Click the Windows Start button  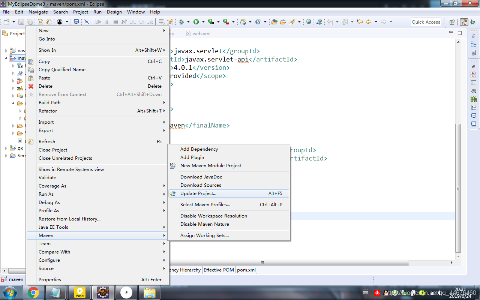pyautogui.click(x=10, y=292)
